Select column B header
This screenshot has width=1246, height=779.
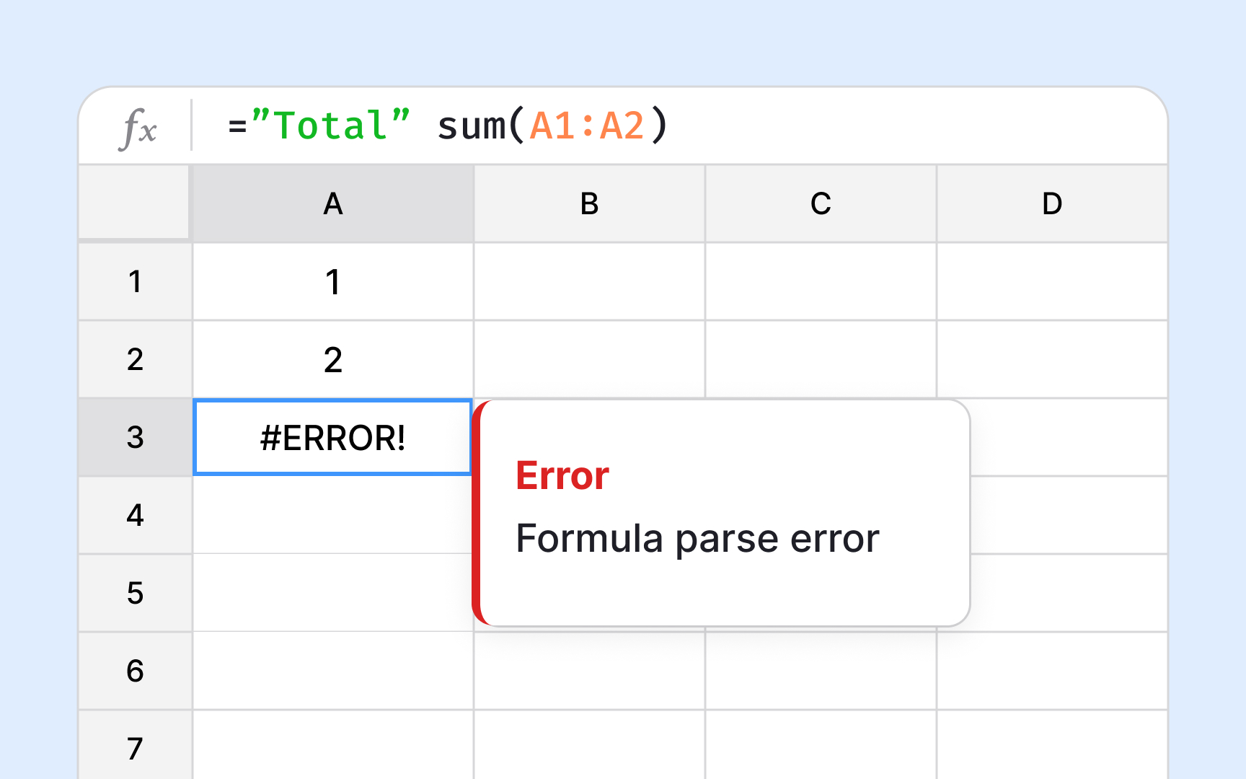589,204
